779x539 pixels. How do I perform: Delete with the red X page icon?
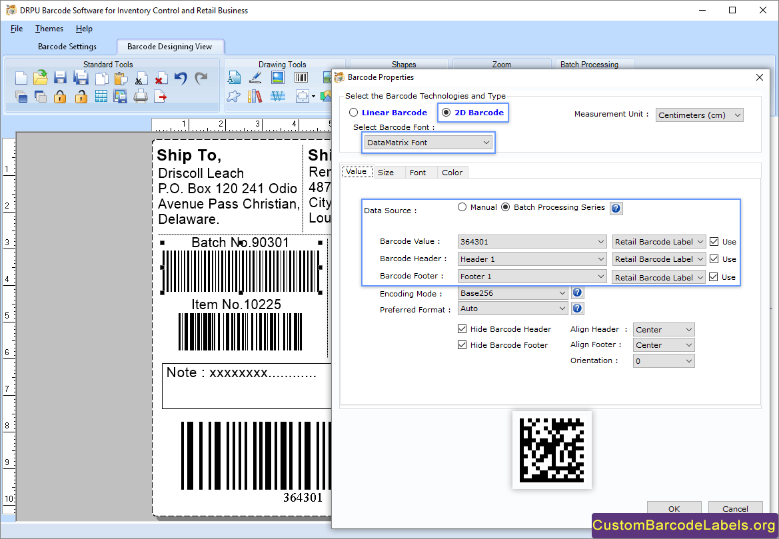pos(161,79)
